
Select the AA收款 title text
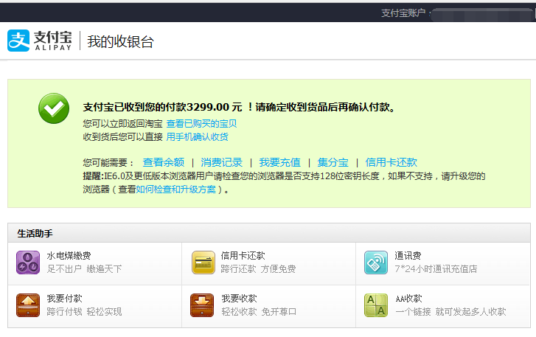pyautogui.click(x=408, y=299)
